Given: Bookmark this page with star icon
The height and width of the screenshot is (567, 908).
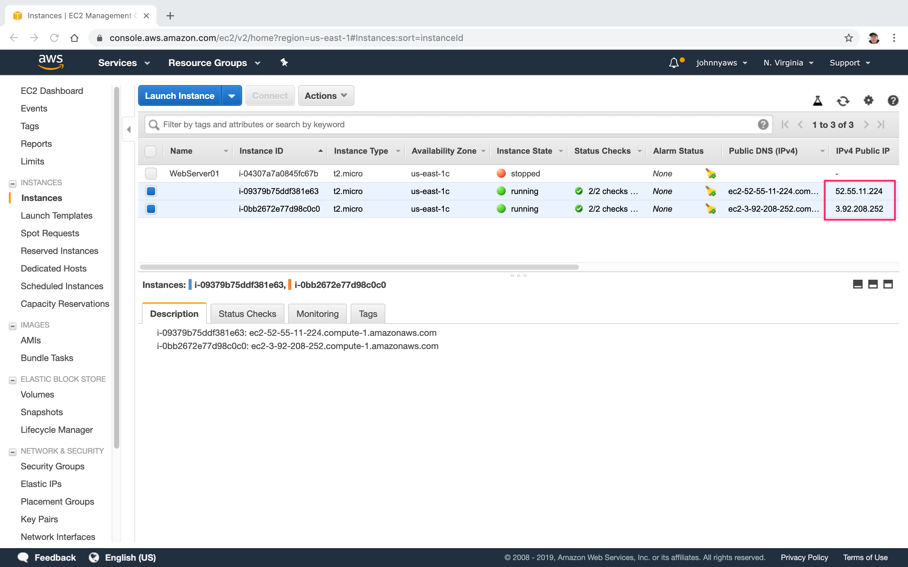Looking at the screenshot, I should point(848,38).
